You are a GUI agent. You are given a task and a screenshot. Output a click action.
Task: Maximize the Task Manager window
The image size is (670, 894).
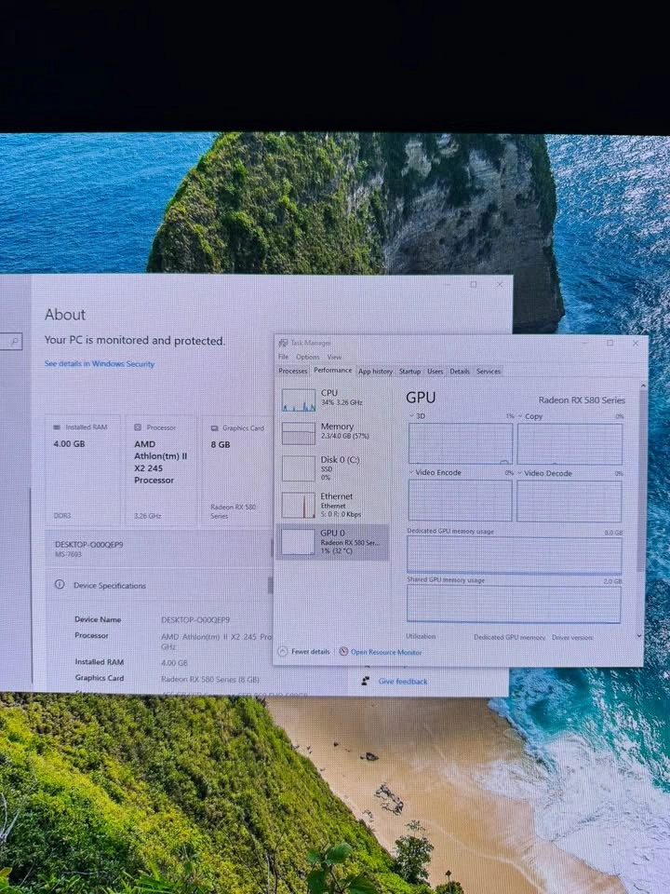[x=610, y=343]
